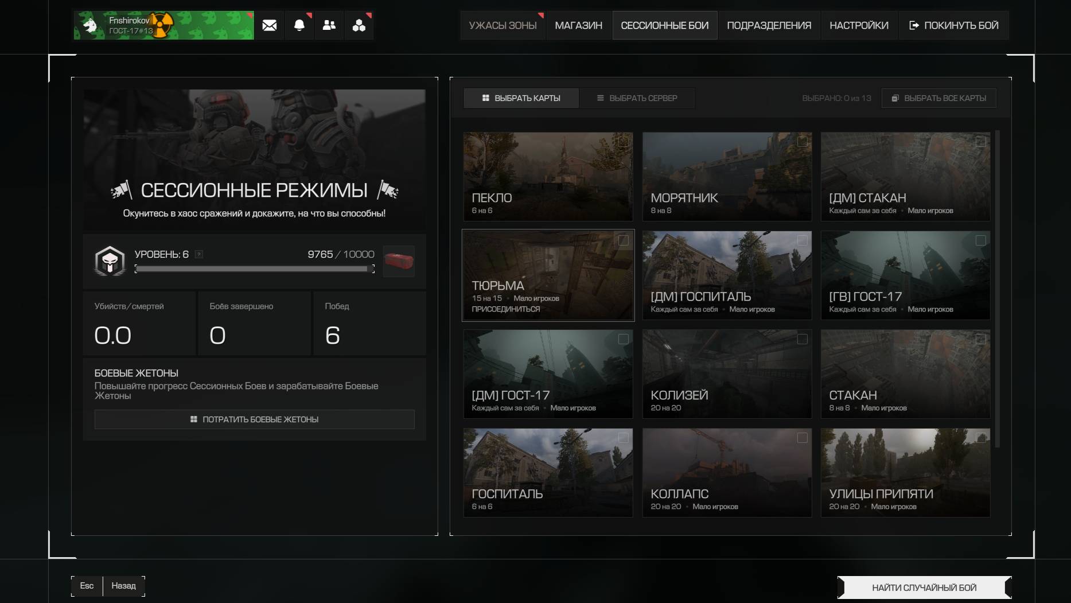
Task: Click the Боёв завершено stat label
Action: (241, 306)
